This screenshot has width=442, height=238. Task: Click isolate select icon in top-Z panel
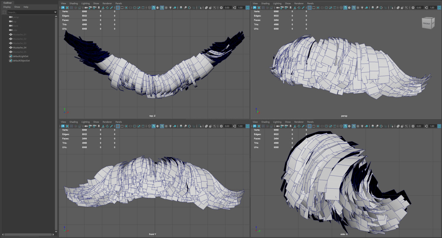coord(200,7)
